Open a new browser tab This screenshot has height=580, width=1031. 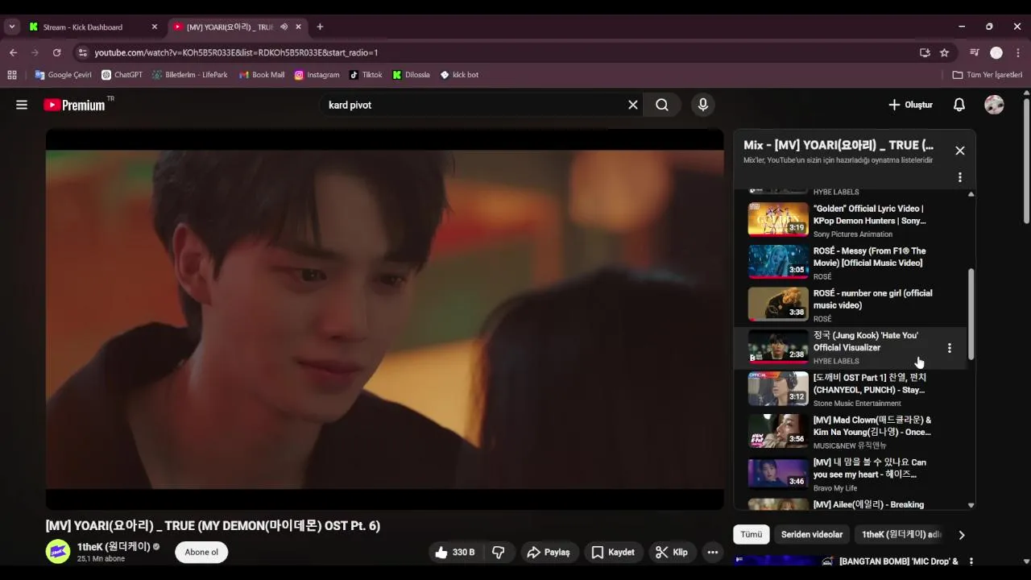(320, 27)
